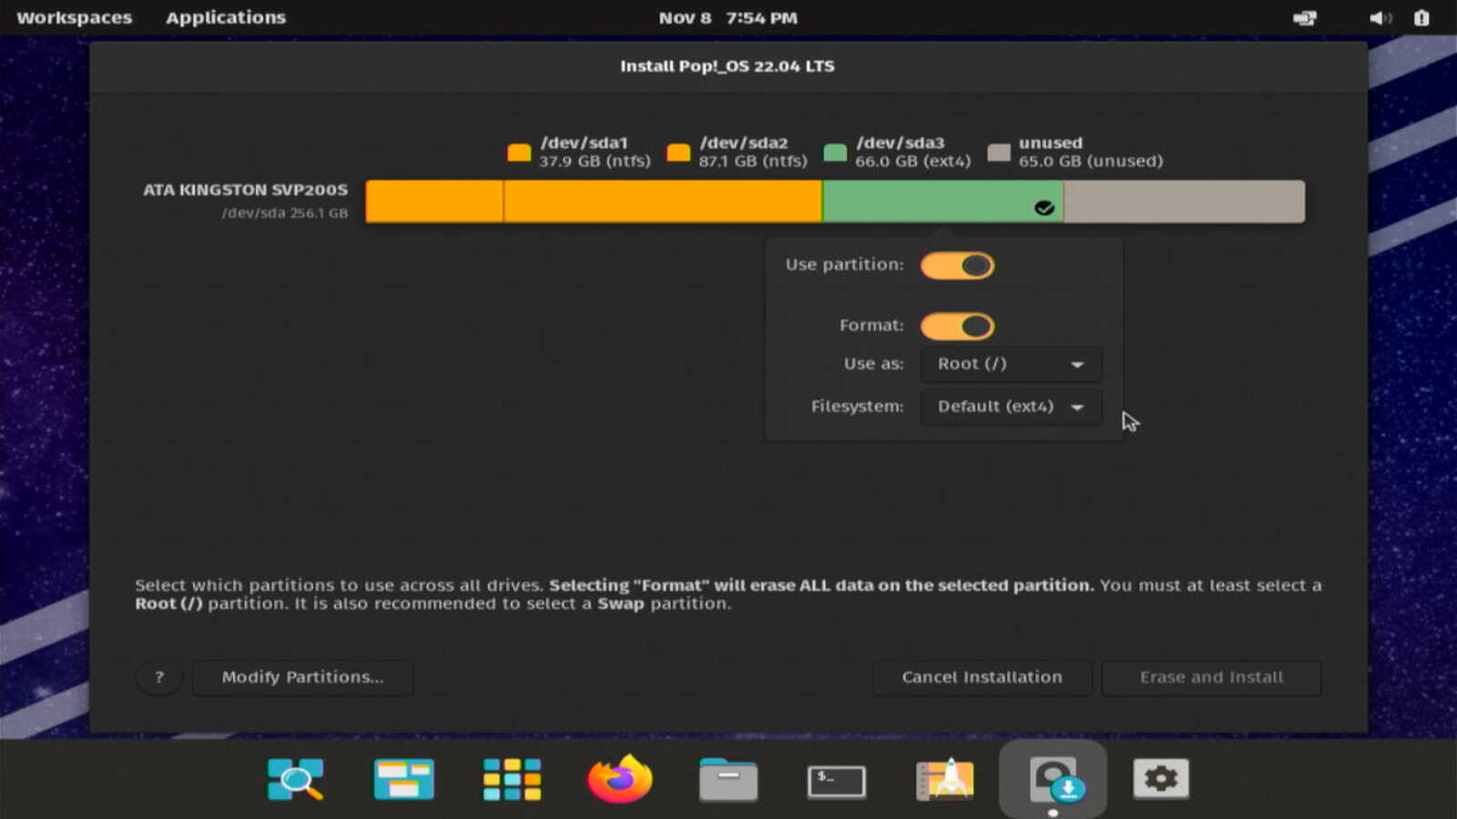Launch Terminal from the dock
The width and height of the screenshot is (1457, 819).
(836, 781)
